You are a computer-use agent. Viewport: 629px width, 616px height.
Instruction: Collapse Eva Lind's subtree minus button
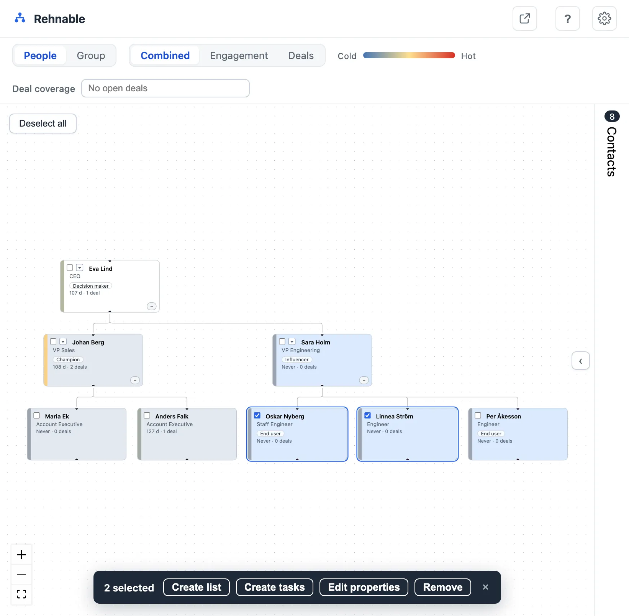click(152, 306)
